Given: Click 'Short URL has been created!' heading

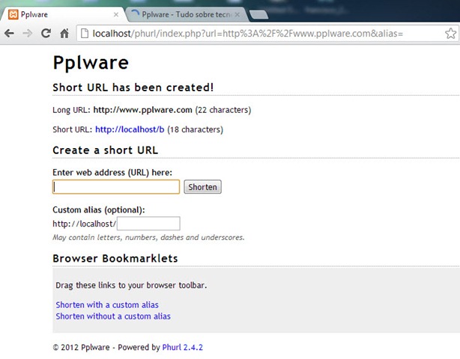Looking at the screenshot, I should tap(133, 88).
